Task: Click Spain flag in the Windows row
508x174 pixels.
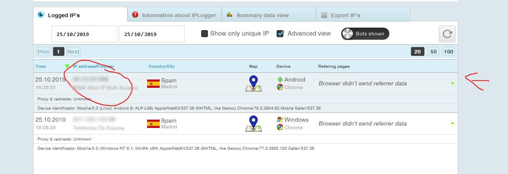Action: click(153, 124)
